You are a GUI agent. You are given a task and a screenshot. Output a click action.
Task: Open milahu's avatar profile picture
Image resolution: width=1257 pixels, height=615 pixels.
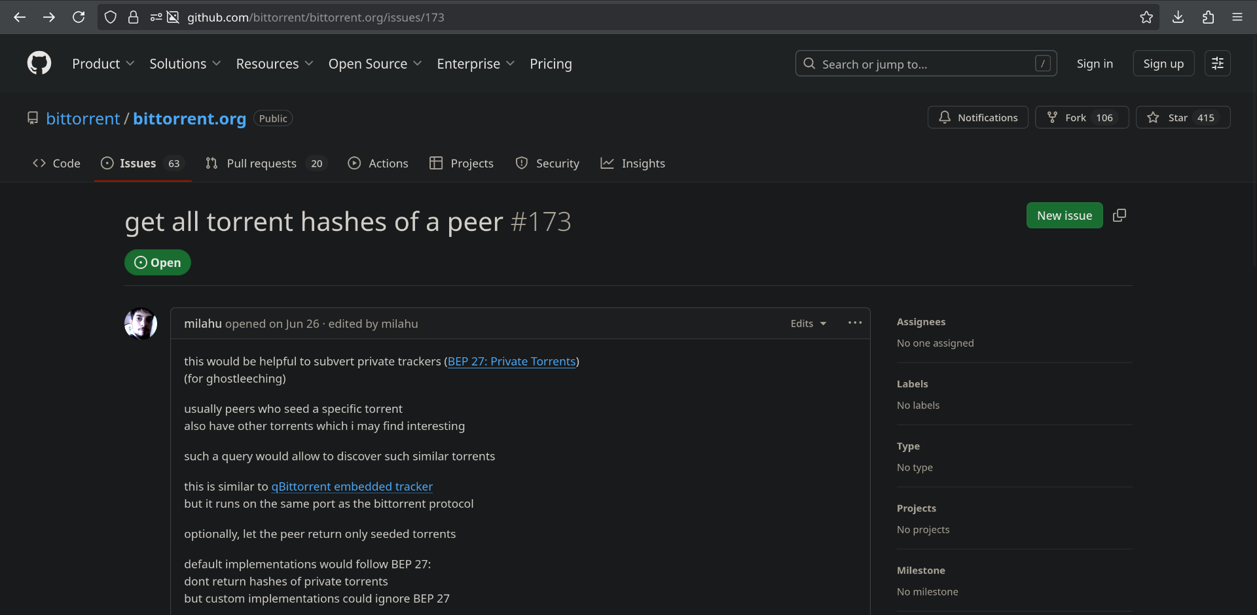(x=141, y=324)
